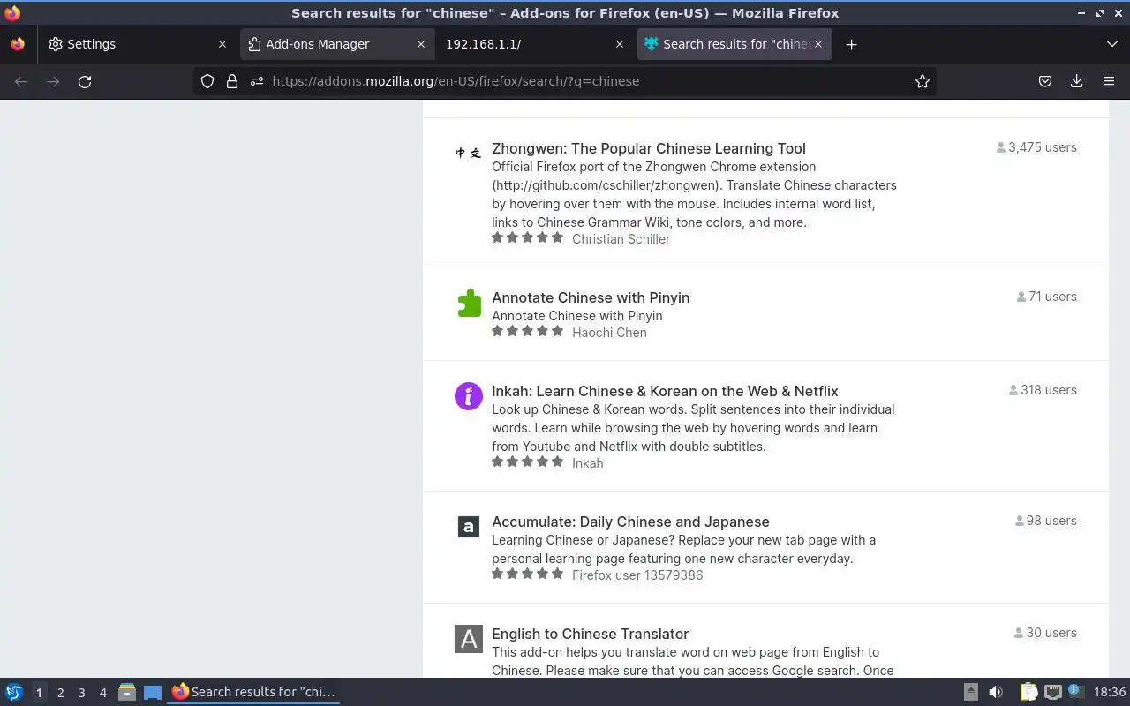Switch to workspace 2
This screenshot has height=706, width=1130.
pyautogui.click(x=60, y=693)
